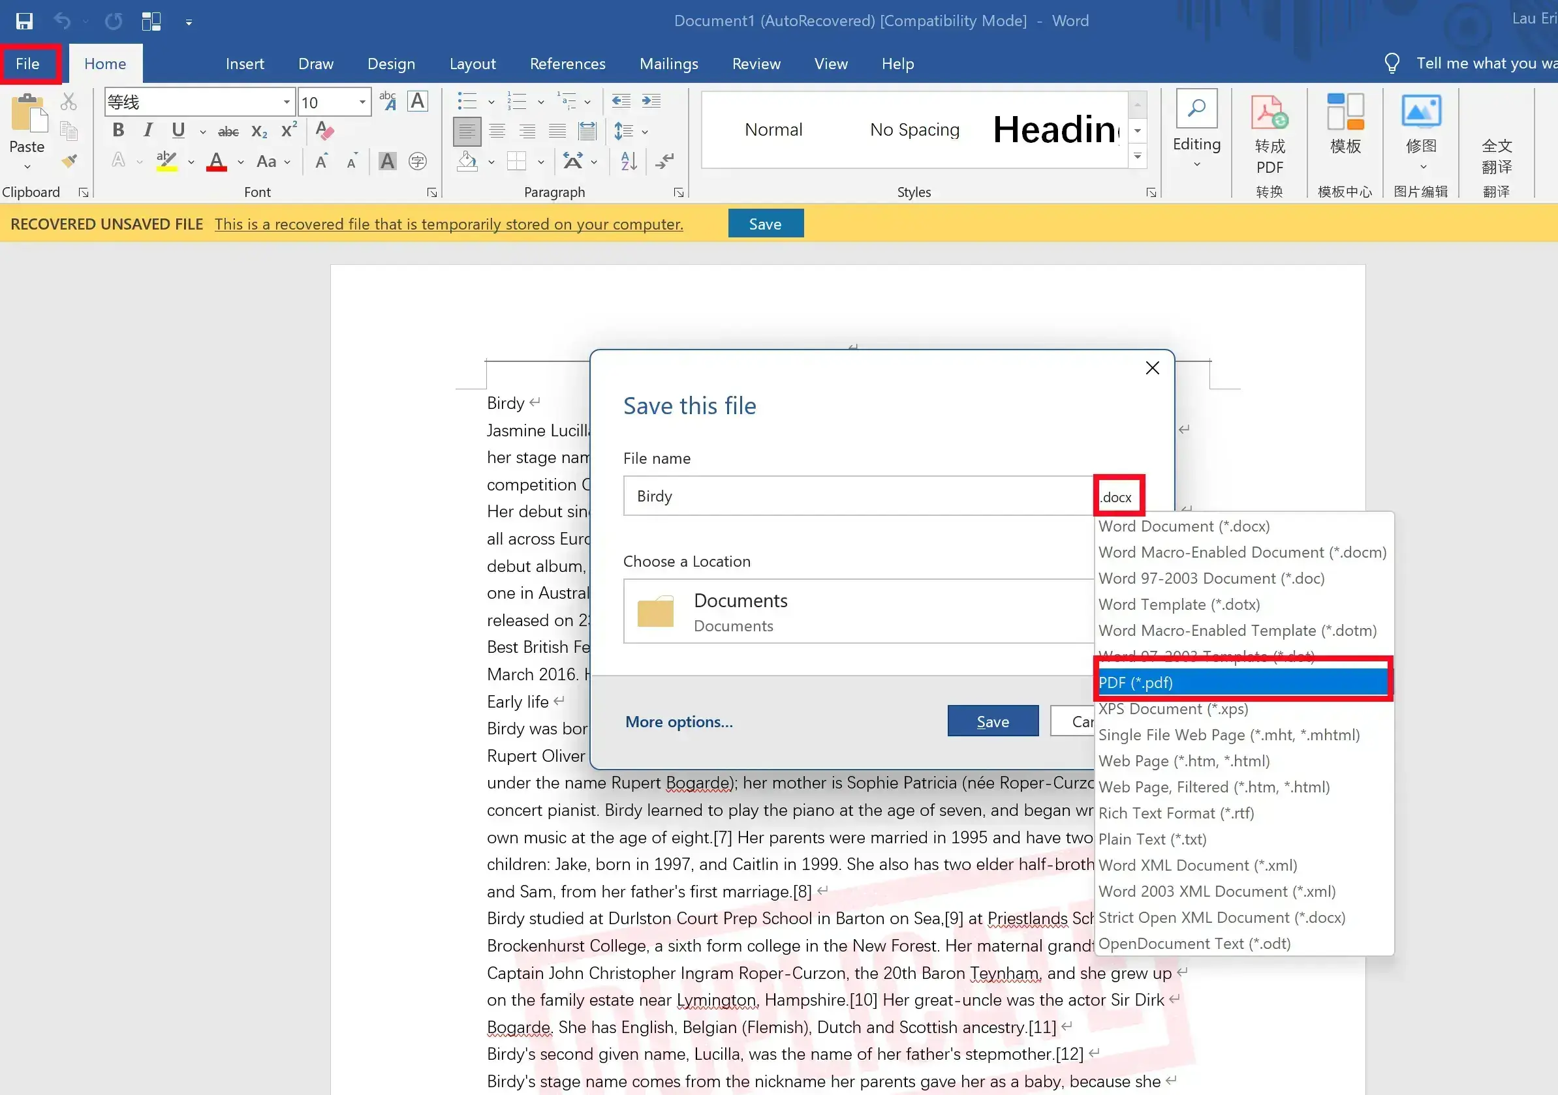Switch to the References tab
The image size is (1558, 1095).
(x=568, y=63)
